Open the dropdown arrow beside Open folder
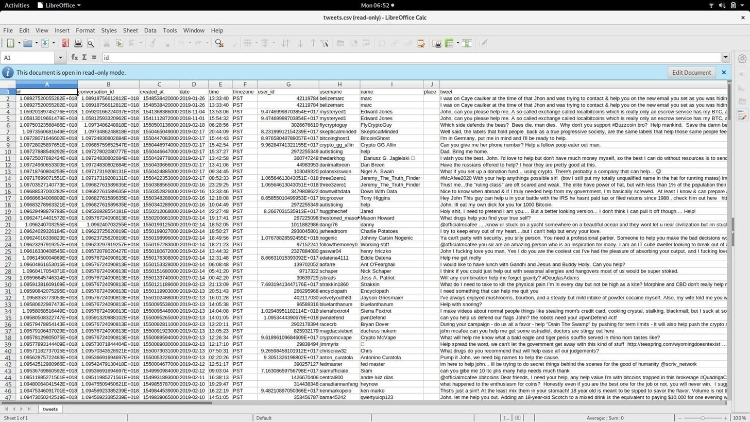 point(37,43)
